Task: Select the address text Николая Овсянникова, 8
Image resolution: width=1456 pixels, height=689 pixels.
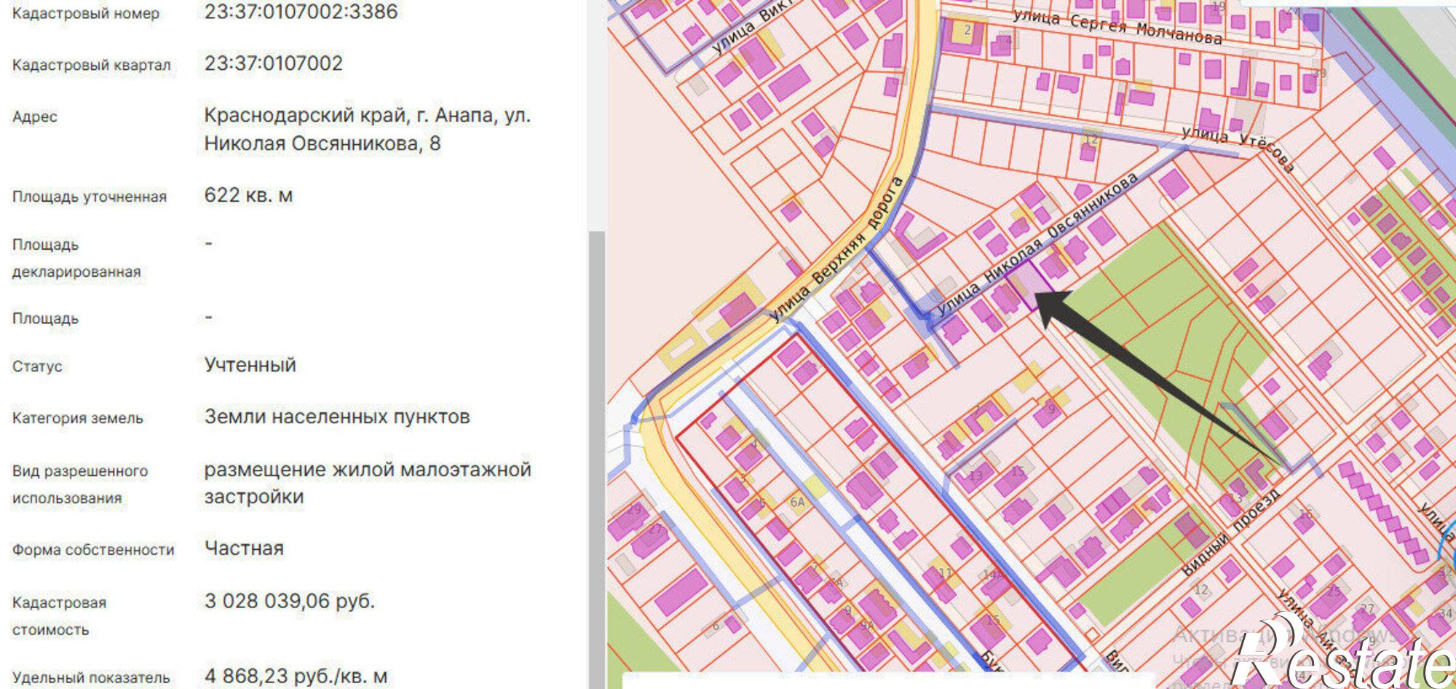Action: point(323,143)
